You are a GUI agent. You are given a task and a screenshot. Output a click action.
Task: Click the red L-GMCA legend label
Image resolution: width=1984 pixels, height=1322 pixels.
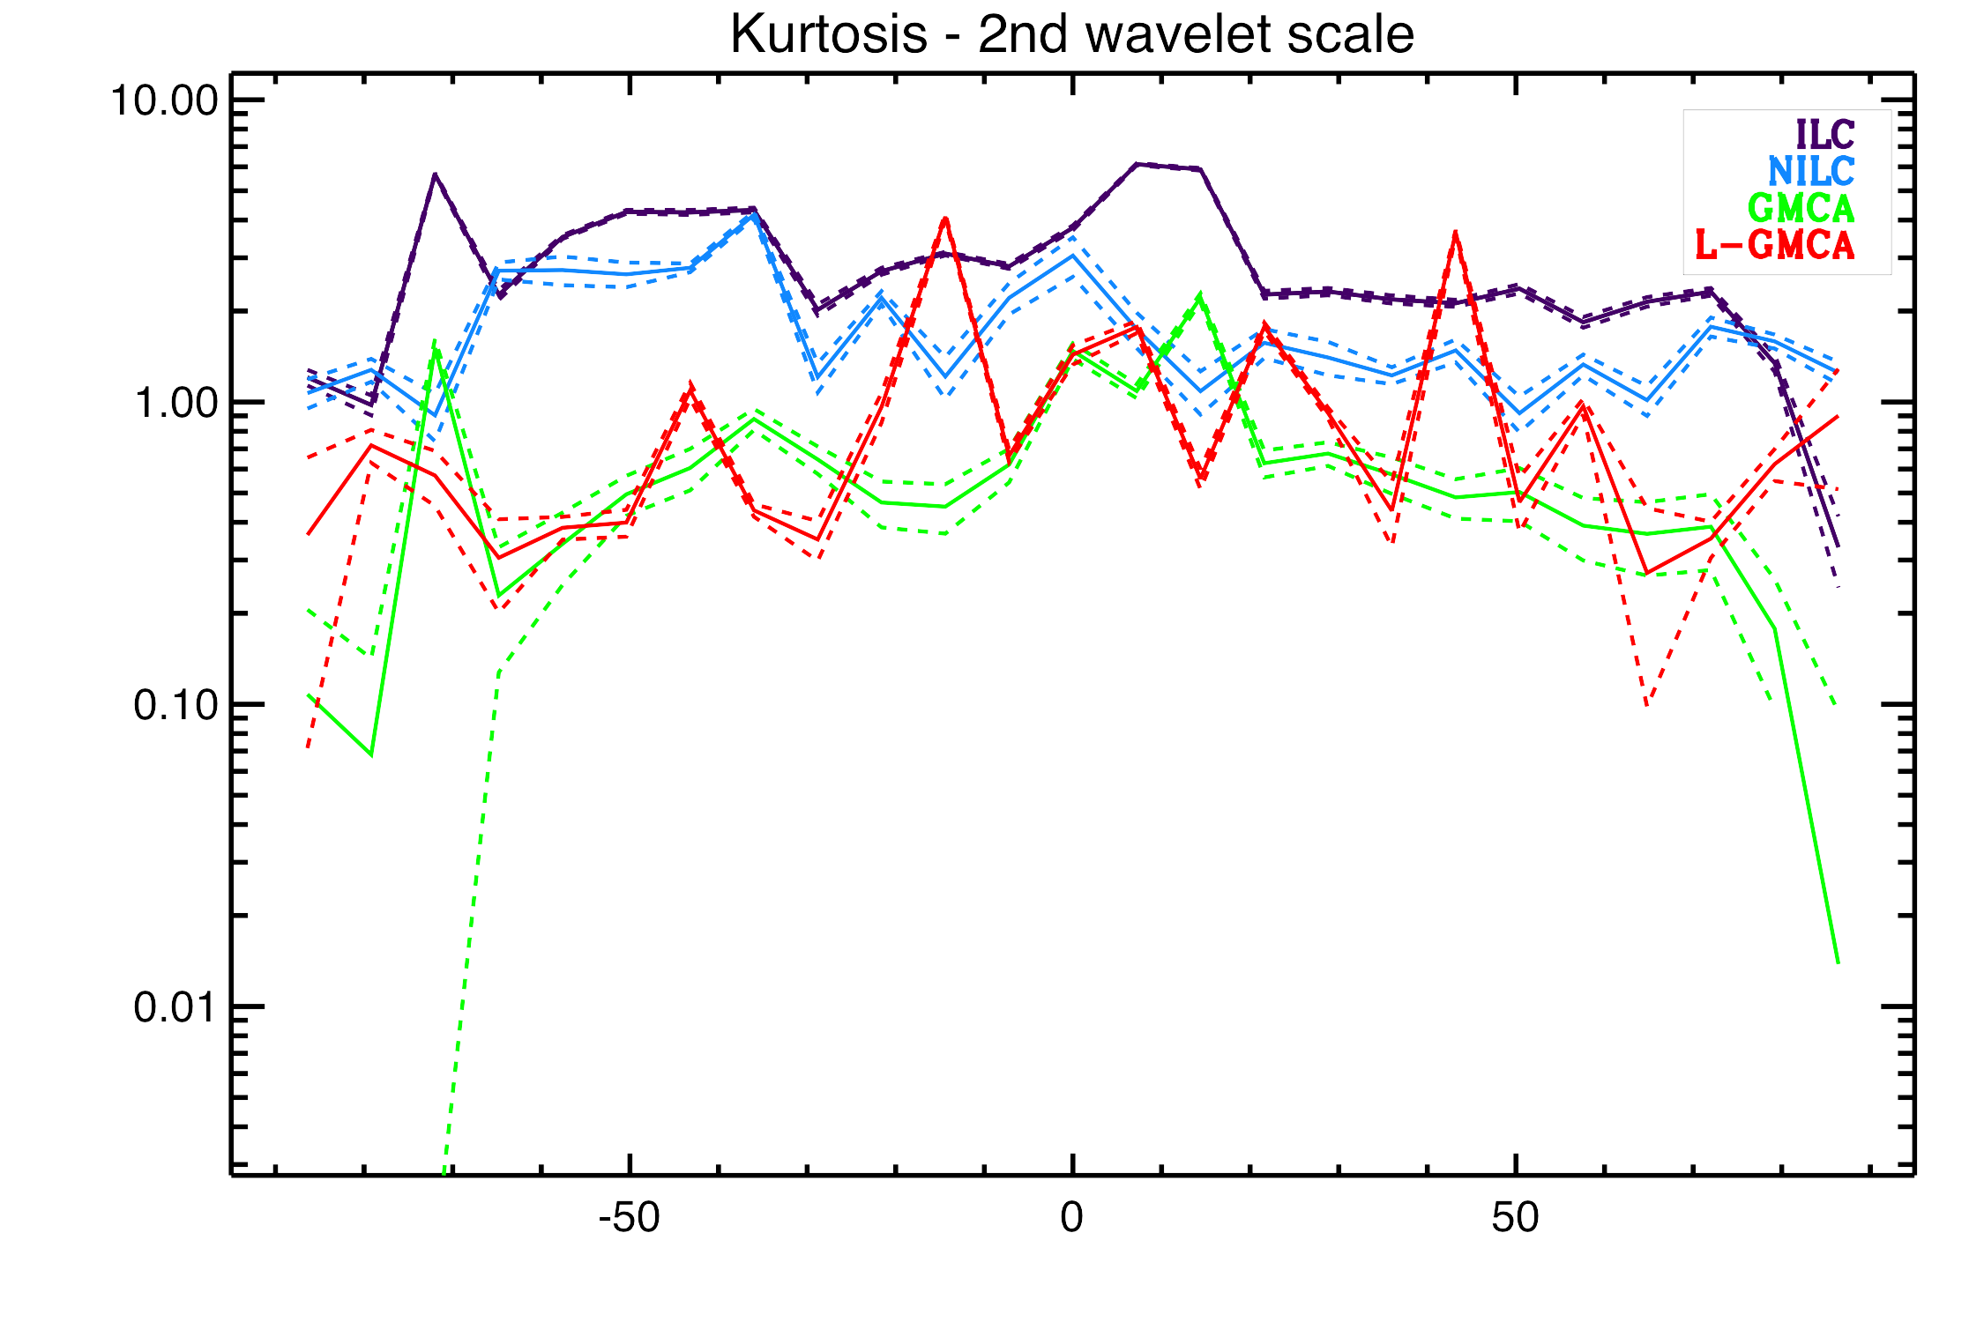point(1775,246)
